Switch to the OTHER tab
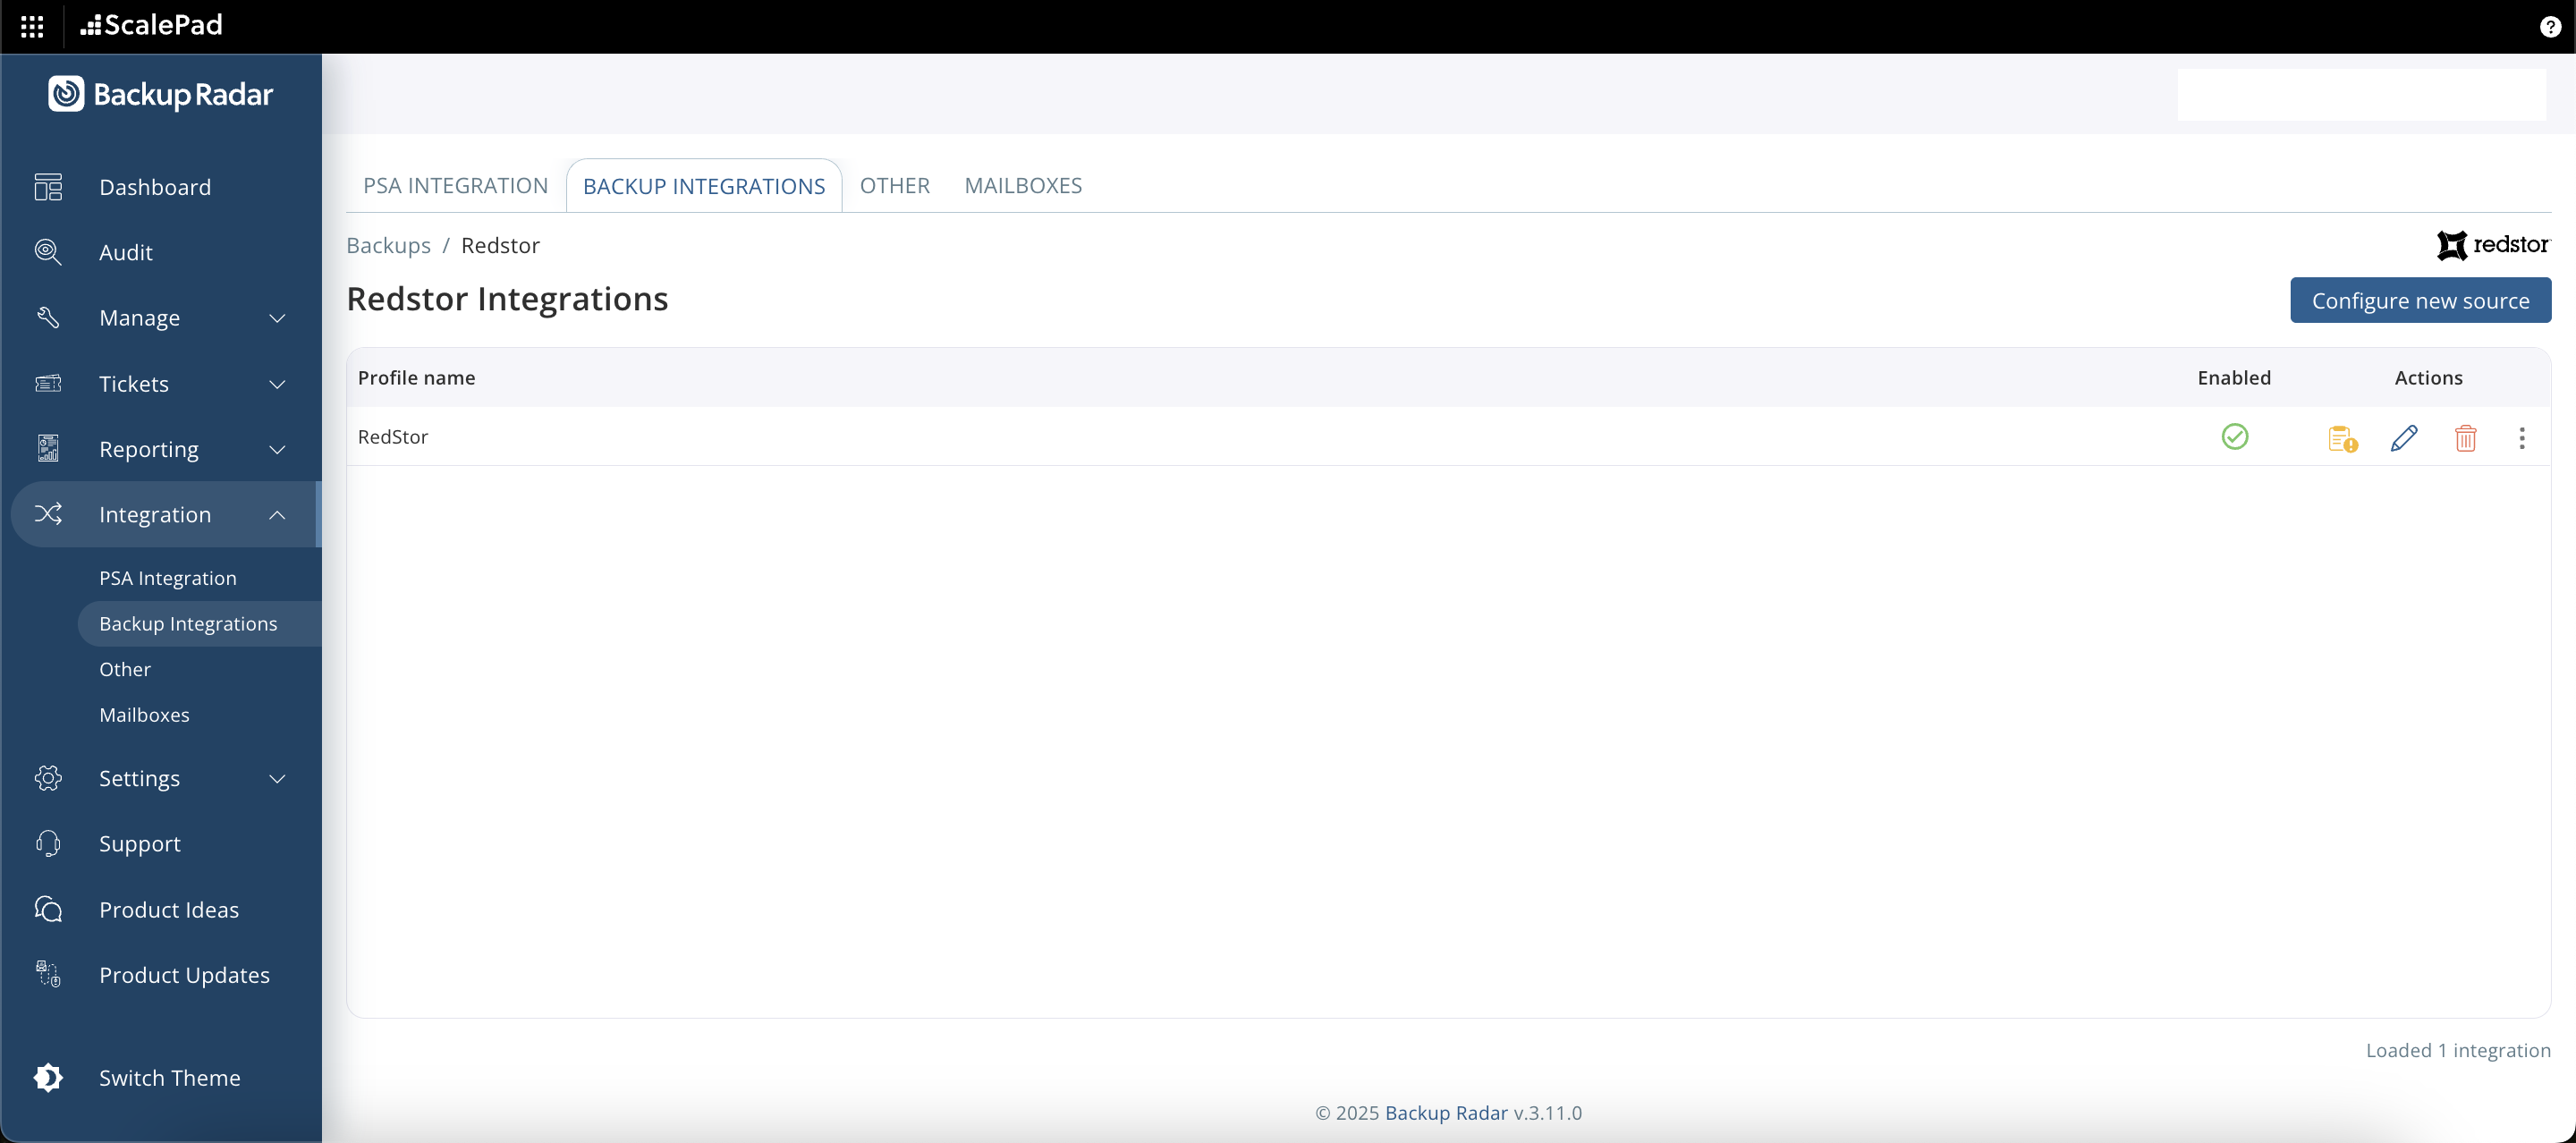Image resolution: width=2576 pixels, height=1143 pixels. coord(894,186)
